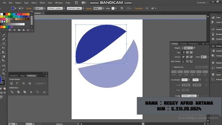Screen dimensions: 222x125
Task: Open the Basic brush definition dropdown
Action: [83, 8]
